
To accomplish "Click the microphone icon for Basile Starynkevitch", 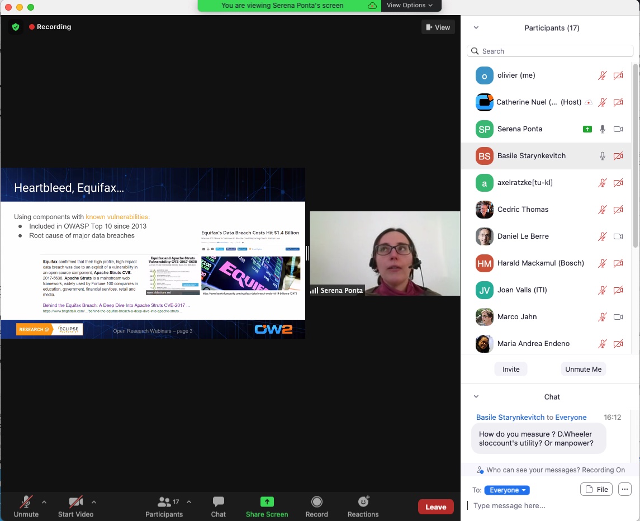I will tap(602, 156).
